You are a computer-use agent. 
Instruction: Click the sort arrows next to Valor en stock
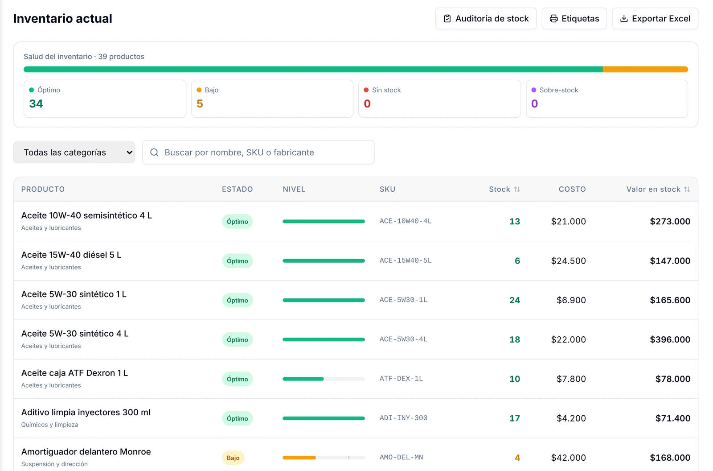[x=687, y=189]
